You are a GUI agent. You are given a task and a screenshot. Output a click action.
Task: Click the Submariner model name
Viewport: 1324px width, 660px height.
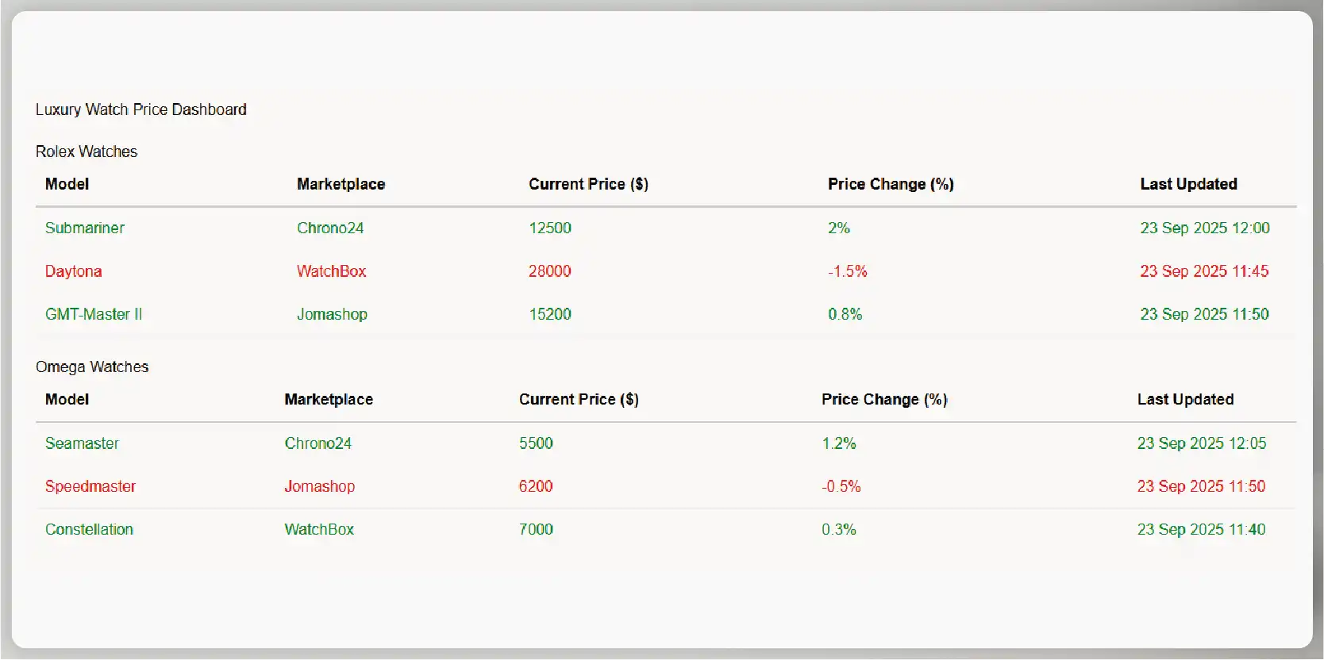pyautogui.click(x=85, y=228)
